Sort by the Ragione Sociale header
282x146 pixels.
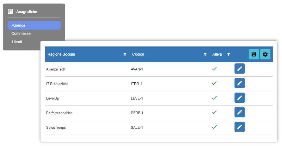point(61,54)
